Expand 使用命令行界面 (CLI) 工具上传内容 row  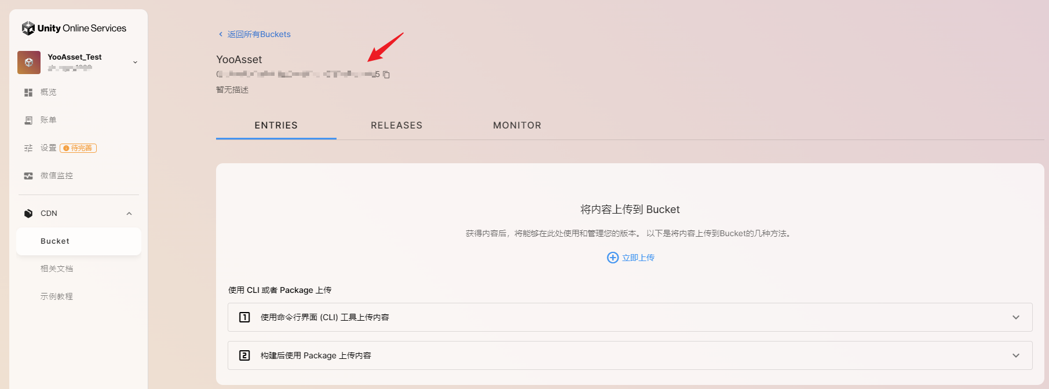pos(630,317)
